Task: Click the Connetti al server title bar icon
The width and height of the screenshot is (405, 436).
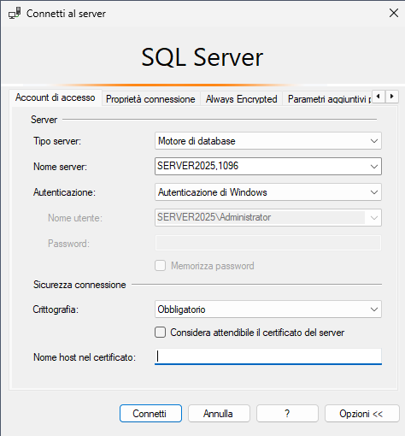Action: (15, 14)
